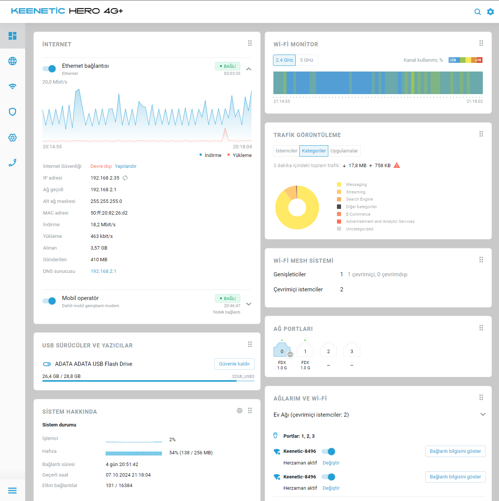
Task: Click the USB drive storage usage bar
Action: (x=148, y=381)
